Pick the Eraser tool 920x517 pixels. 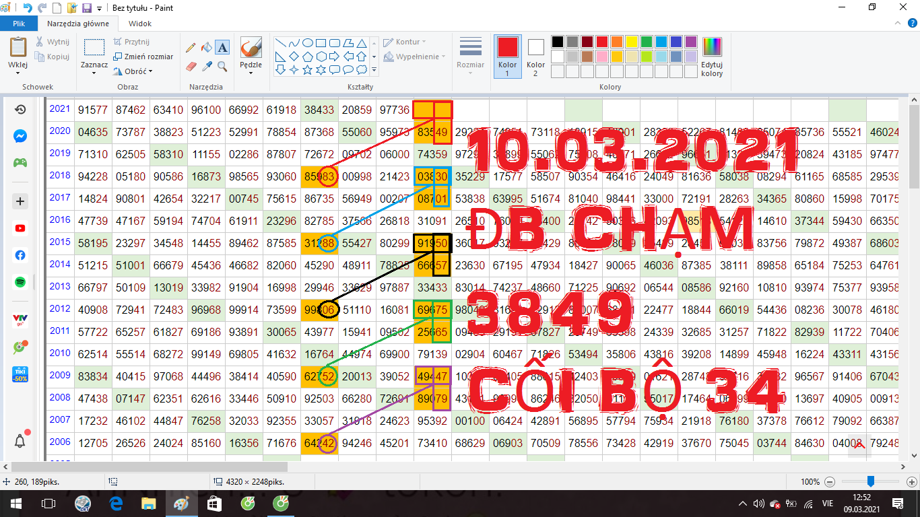click(191, 67)
